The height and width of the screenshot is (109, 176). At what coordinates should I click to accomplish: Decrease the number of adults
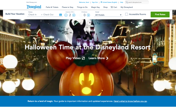[66, 15]
